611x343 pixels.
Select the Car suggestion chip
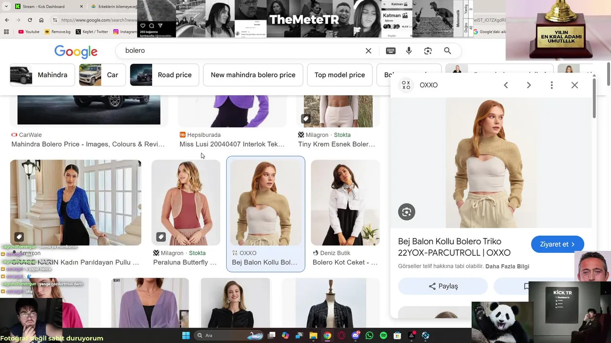click(102, 75)
